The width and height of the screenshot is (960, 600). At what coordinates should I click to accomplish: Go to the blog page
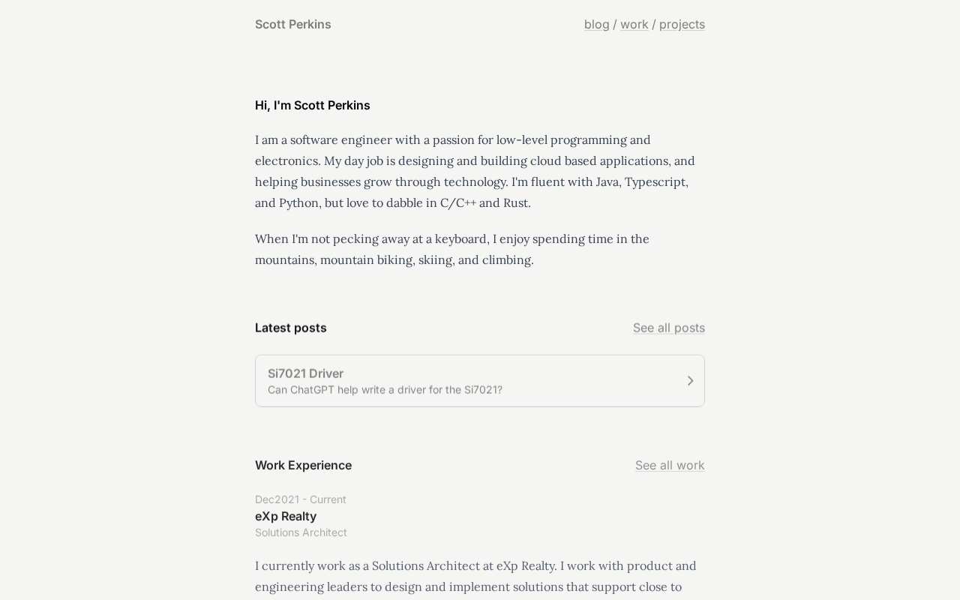[x=596, y=25]
